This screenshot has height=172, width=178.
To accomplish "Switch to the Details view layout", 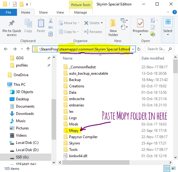I will click(167, 168).
